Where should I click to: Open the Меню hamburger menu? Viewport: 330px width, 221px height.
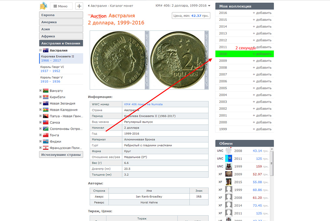pos(61,6)
